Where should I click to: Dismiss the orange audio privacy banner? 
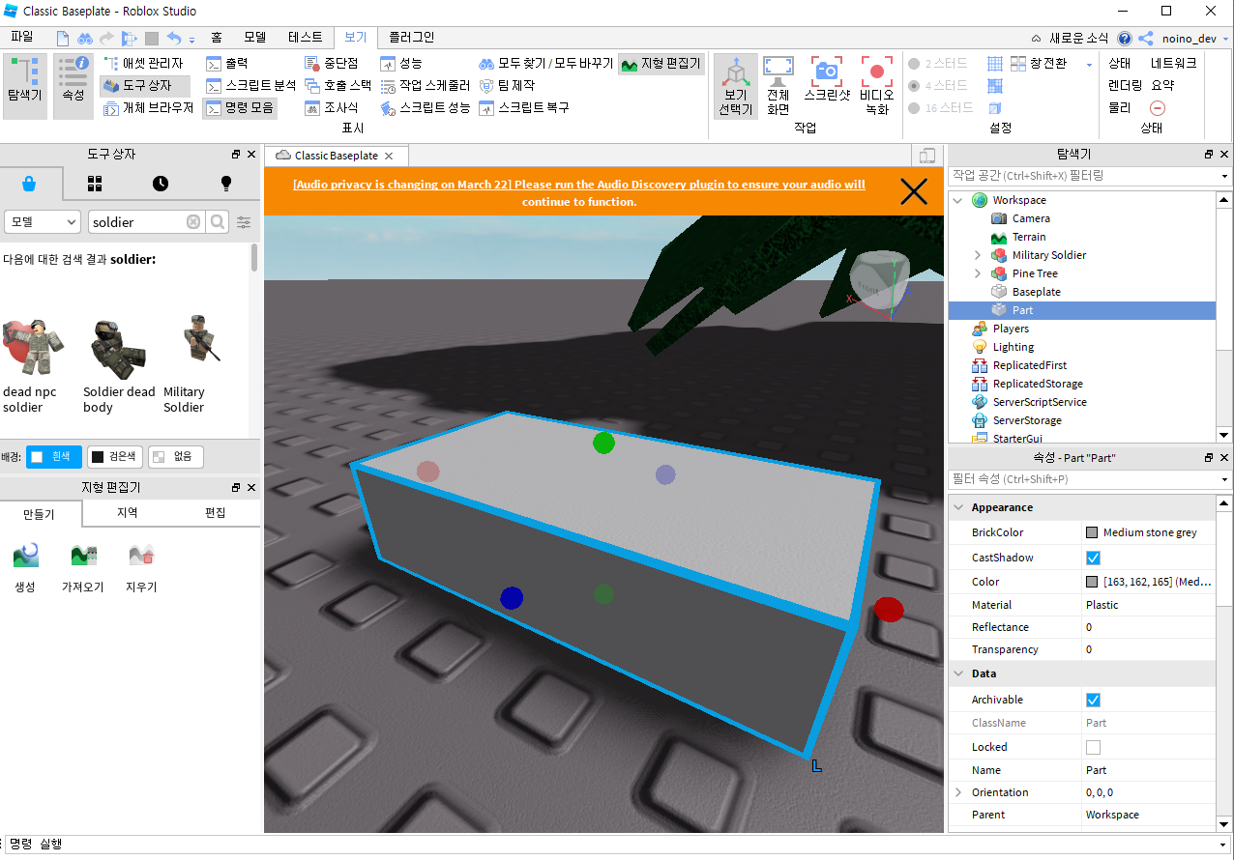(x=914, y=191)
